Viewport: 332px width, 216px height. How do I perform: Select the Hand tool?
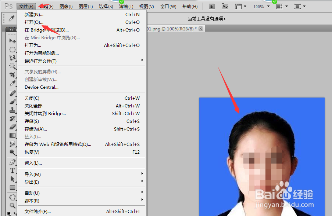pyautogui.click(x=12, y=197)
